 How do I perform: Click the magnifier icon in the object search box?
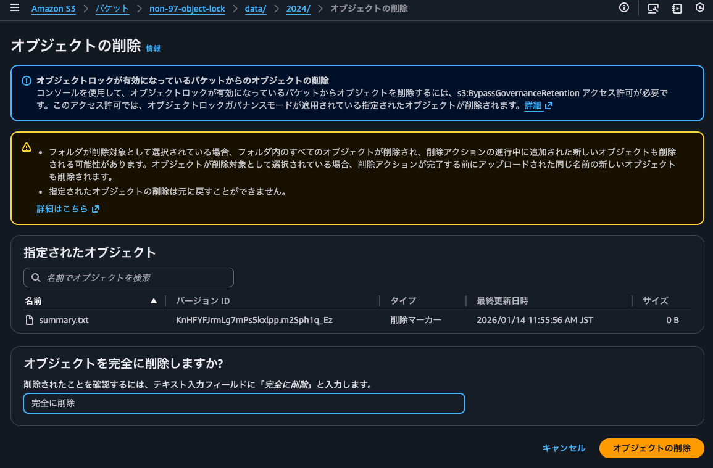coord(36,277)
